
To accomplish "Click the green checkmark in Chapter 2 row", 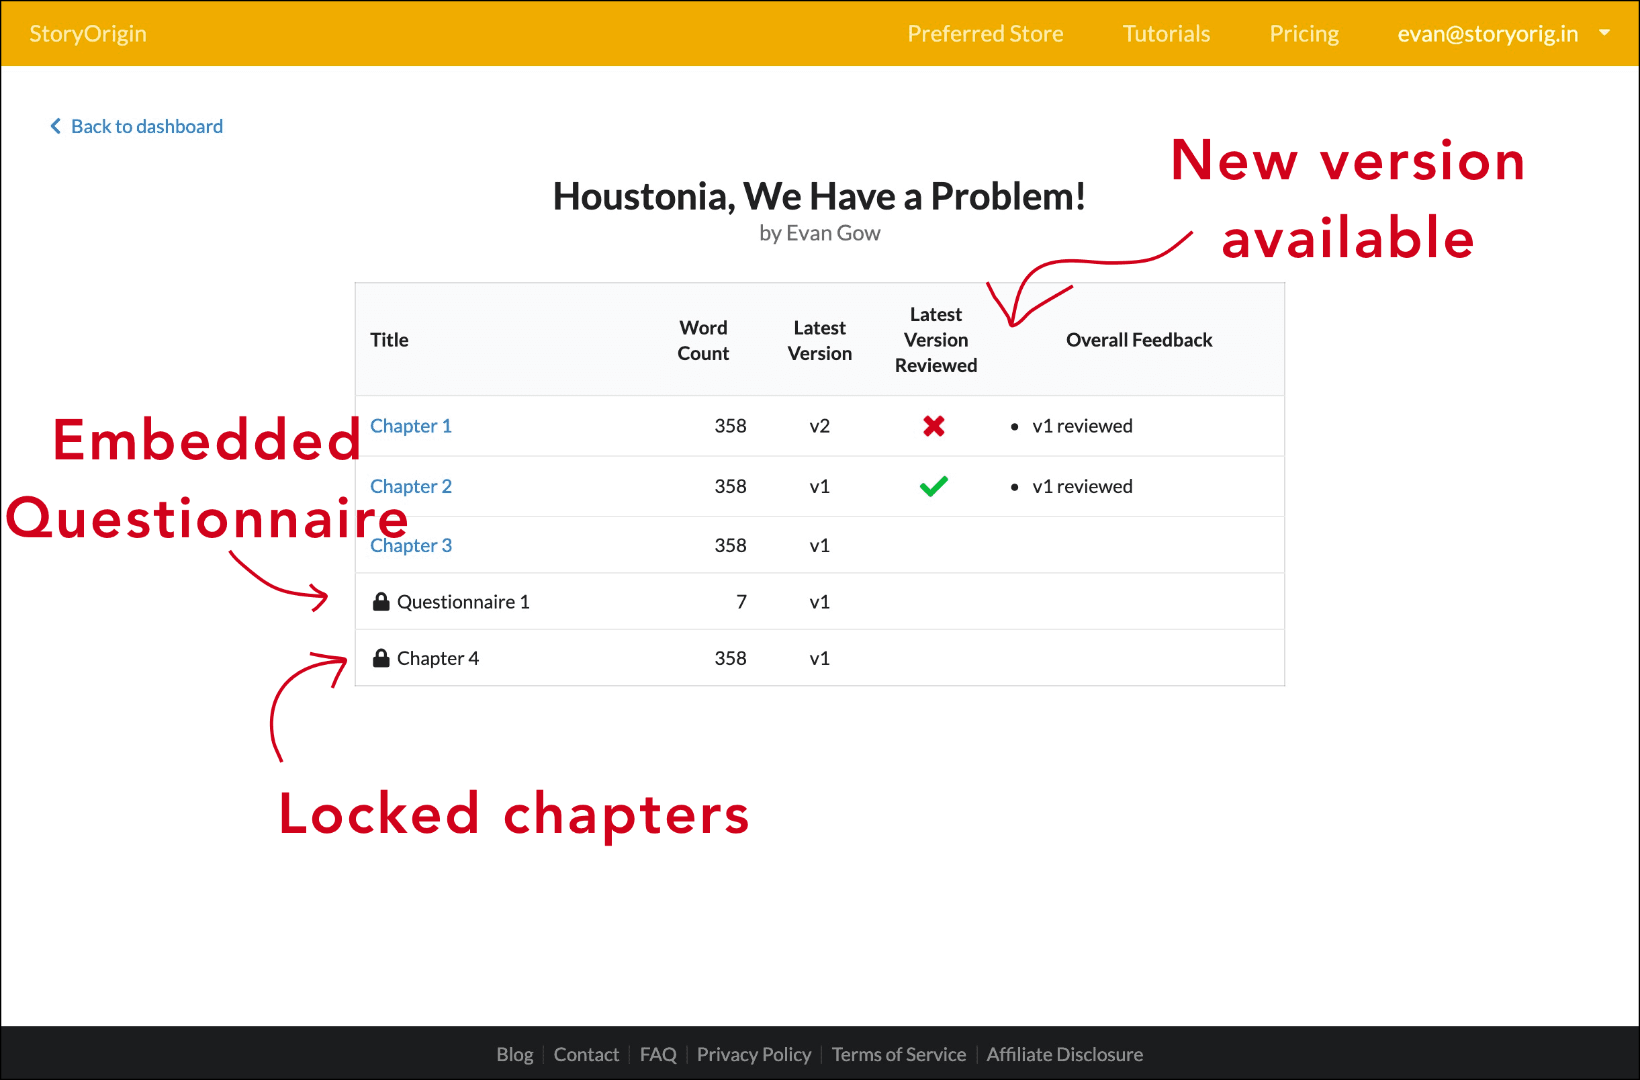I will tap(933, 486).
